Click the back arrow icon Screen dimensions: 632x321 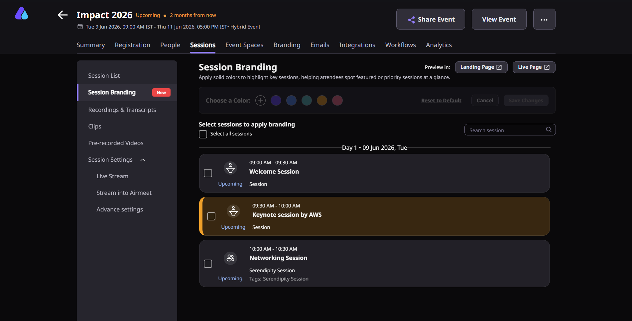(x=63, y=15)
